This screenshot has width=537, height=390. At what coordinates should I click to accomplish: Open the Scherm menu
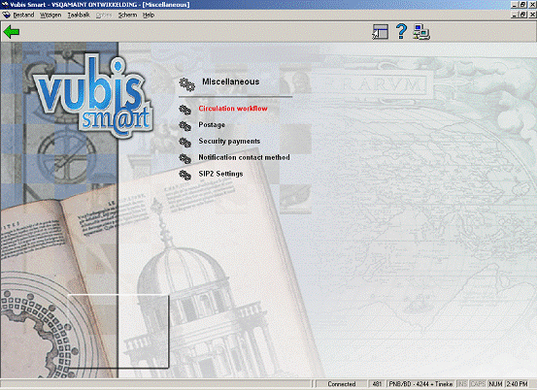click(127, 16)
